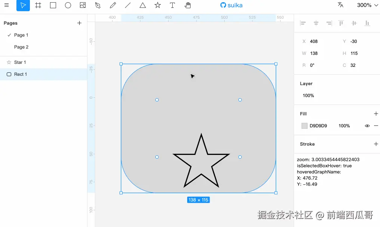Select the Star 1 layer
Screen dimensions: 380x227
[x=44, y=62]
